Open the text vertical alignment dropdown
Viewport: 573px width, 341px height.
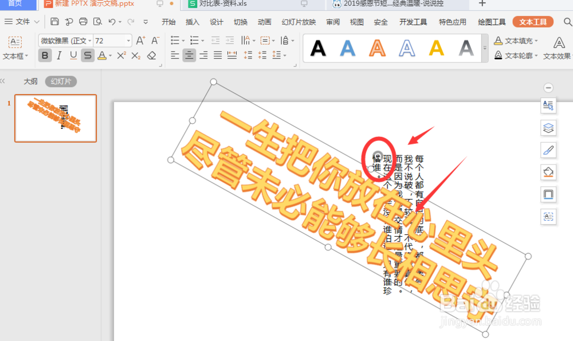(x=267, y=41)
